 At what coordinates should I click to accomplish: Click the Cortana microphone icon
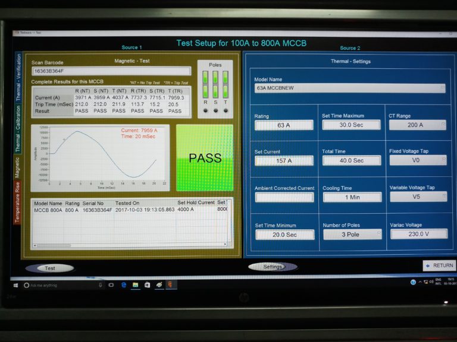[100, 285]
